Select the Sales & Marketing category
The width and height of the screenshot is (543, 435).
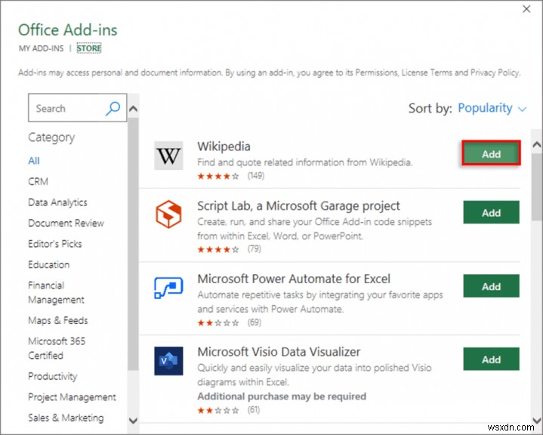66,418
